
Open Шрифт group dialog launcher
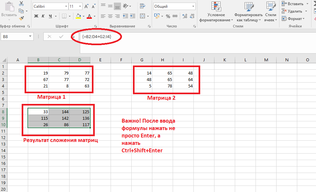[95, 26]
